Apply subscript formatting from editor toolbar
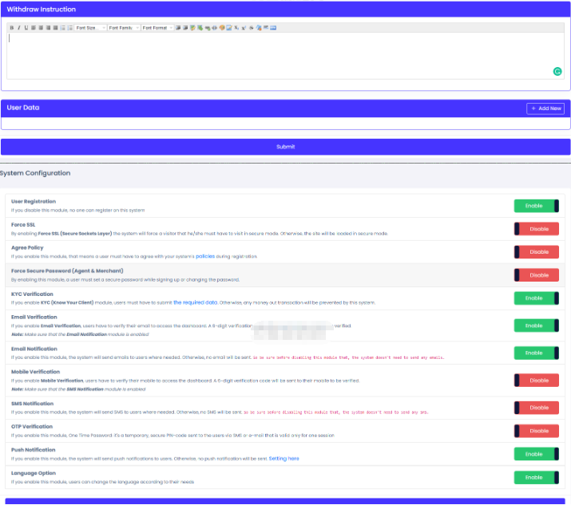Image resolution: width=571 pixels, height=505 pixels. click(236, 28)
